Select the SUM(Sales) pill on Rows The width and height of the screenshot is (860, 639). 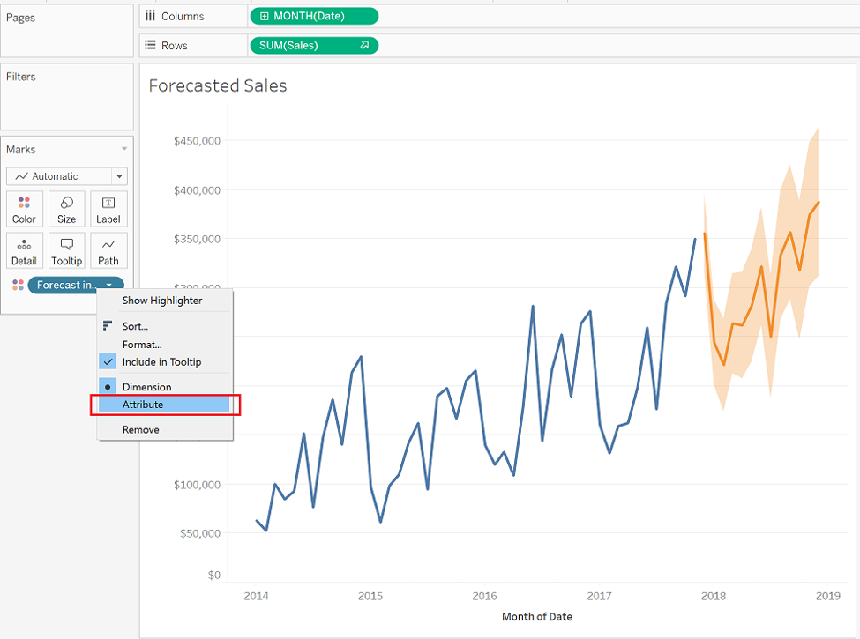coord(306,45)
